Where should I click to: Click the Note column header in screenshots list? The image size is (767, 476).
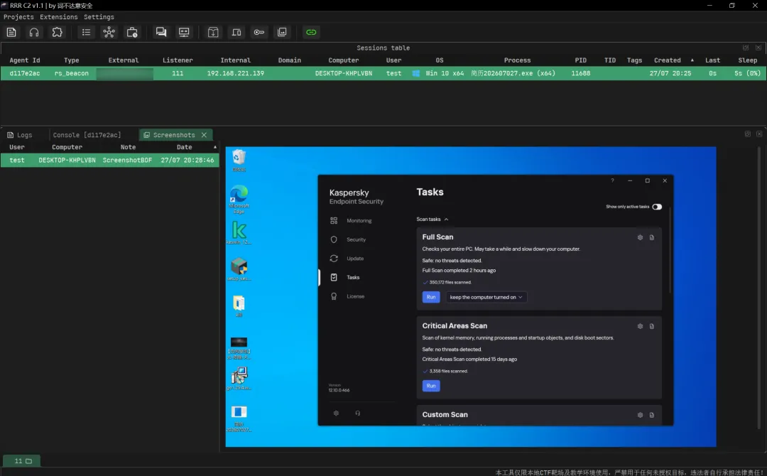pyautogui.click(x=128, y=147)
